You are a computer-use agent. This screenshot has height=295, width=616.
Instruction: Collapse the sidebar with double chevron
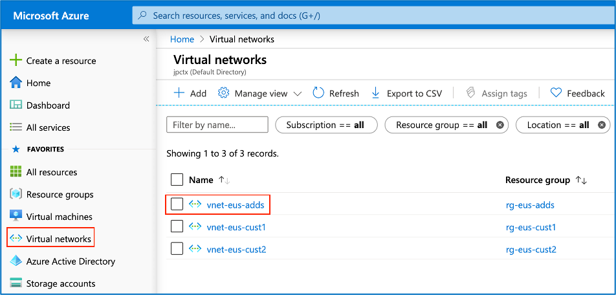[x=146, y=39]
